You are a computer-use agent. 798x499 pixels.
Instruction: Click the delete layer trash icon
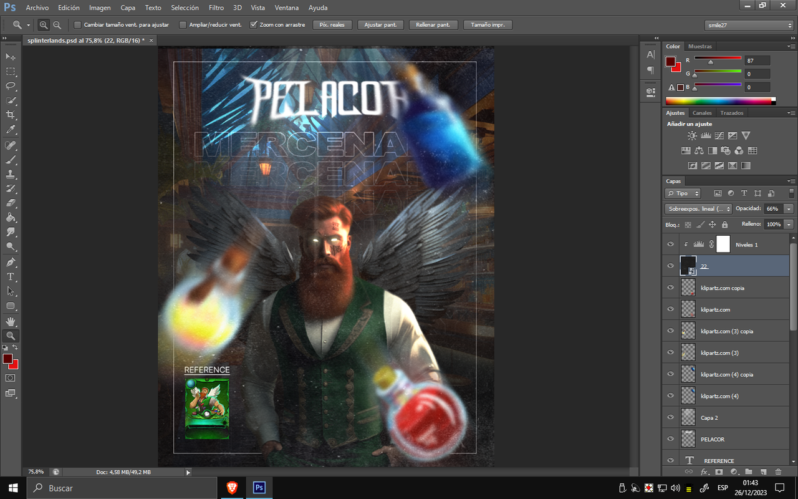pyautogui.click(x=778, y=472)
